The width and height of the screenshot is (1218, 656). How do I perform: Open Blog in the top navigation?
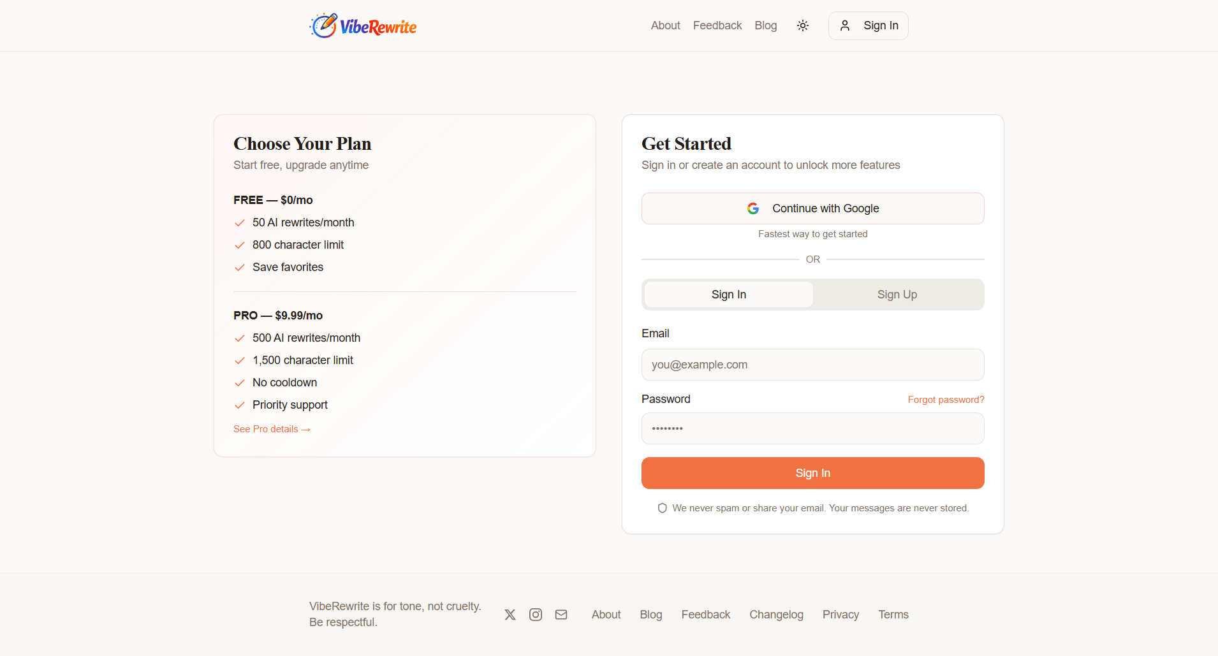pos(766,26)
